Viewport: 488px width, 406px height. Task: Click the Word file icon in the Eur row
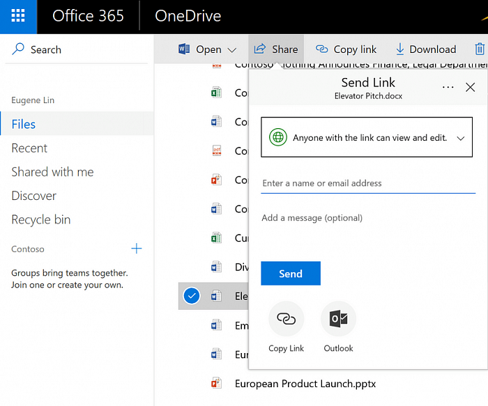[x=216, y=354]
